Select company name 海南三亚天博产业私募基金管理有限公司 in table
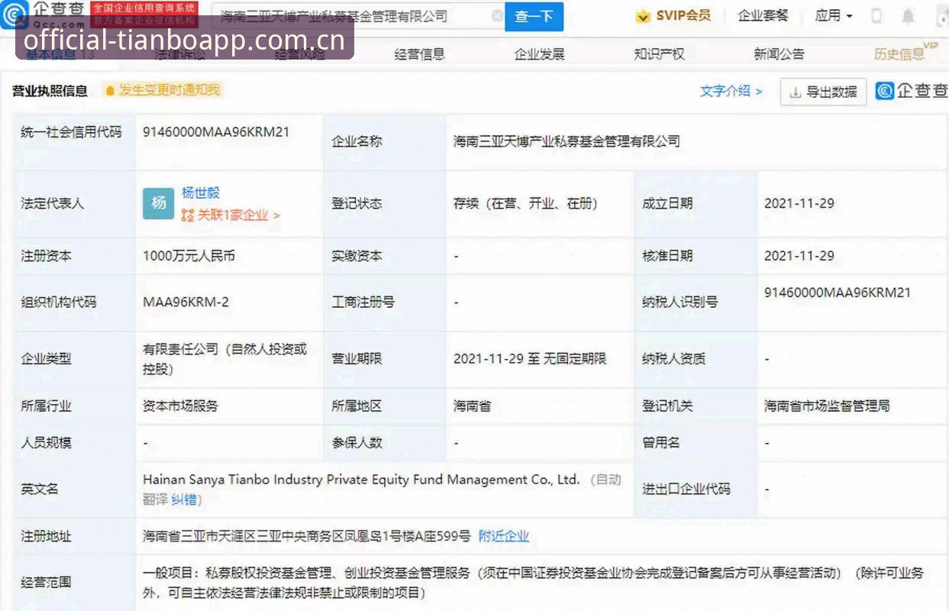Screen dimensions: 949x611 566,141
